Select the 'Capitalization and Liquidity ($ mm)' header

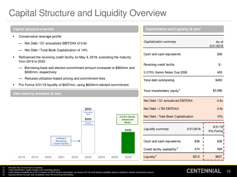click(x=183, y=29)
